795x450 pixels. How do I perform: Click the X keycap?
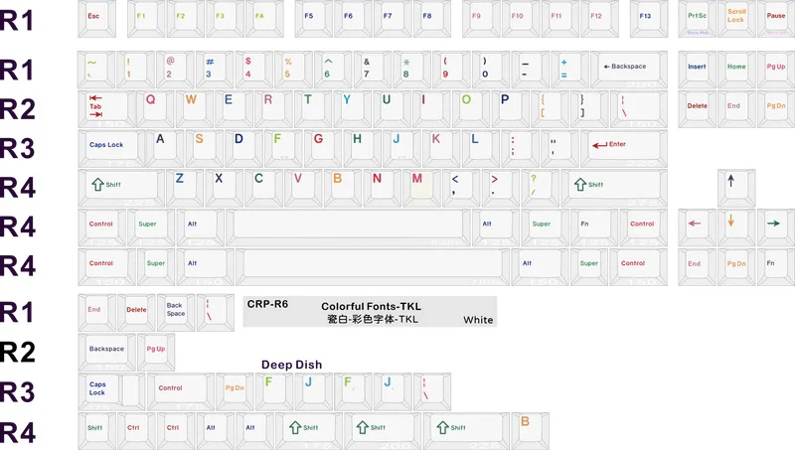coord(226,188)
